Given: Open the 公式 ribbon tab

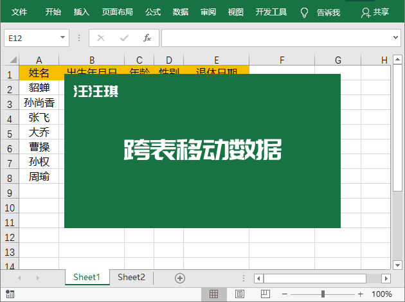Looking at the screenshot, I should click(153, 12).
